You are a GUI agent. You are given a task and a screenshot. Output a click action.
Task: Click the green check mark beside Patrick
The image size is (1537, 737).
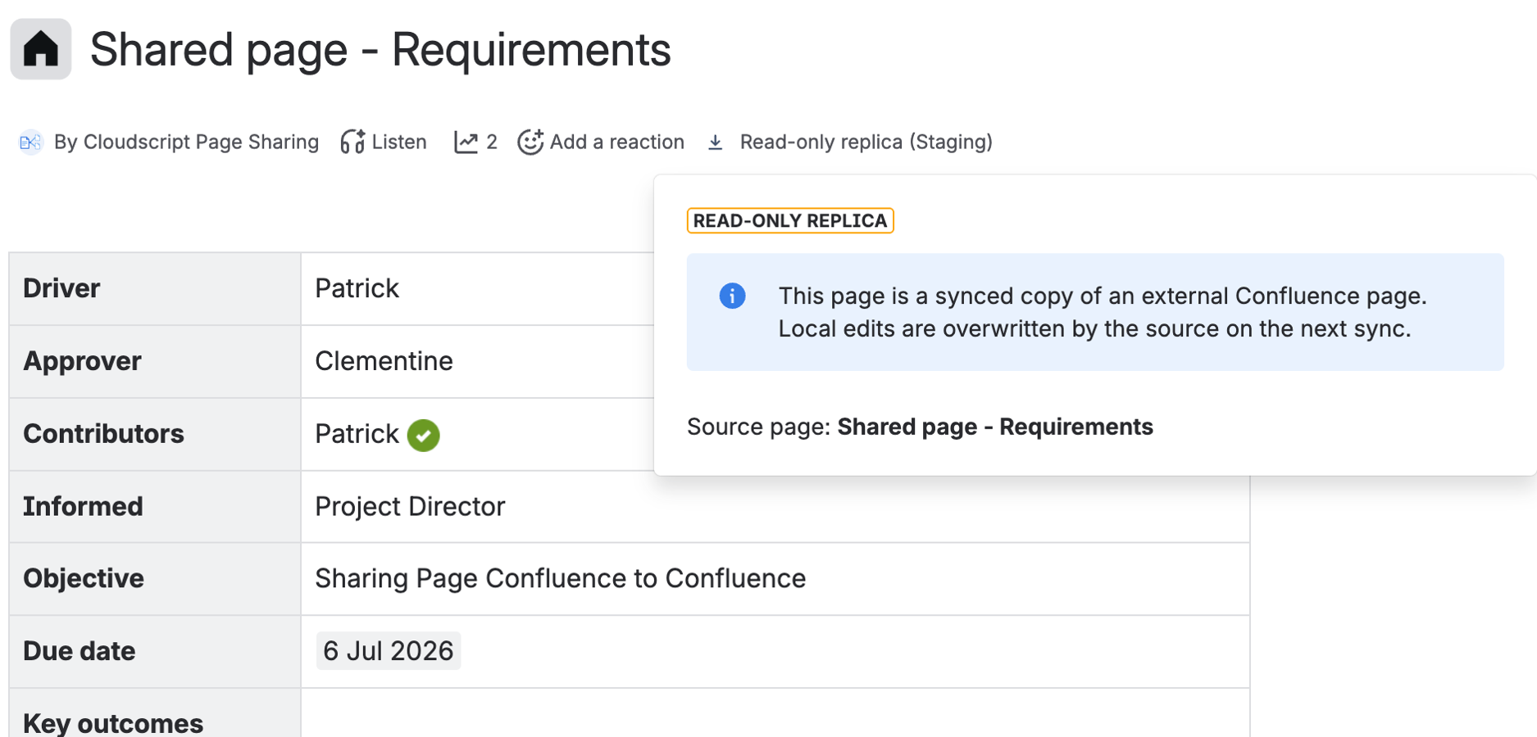point(424,435)
